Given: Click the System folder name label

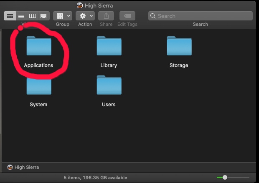Looking at the screenshot, I should [x=38, y=105].
